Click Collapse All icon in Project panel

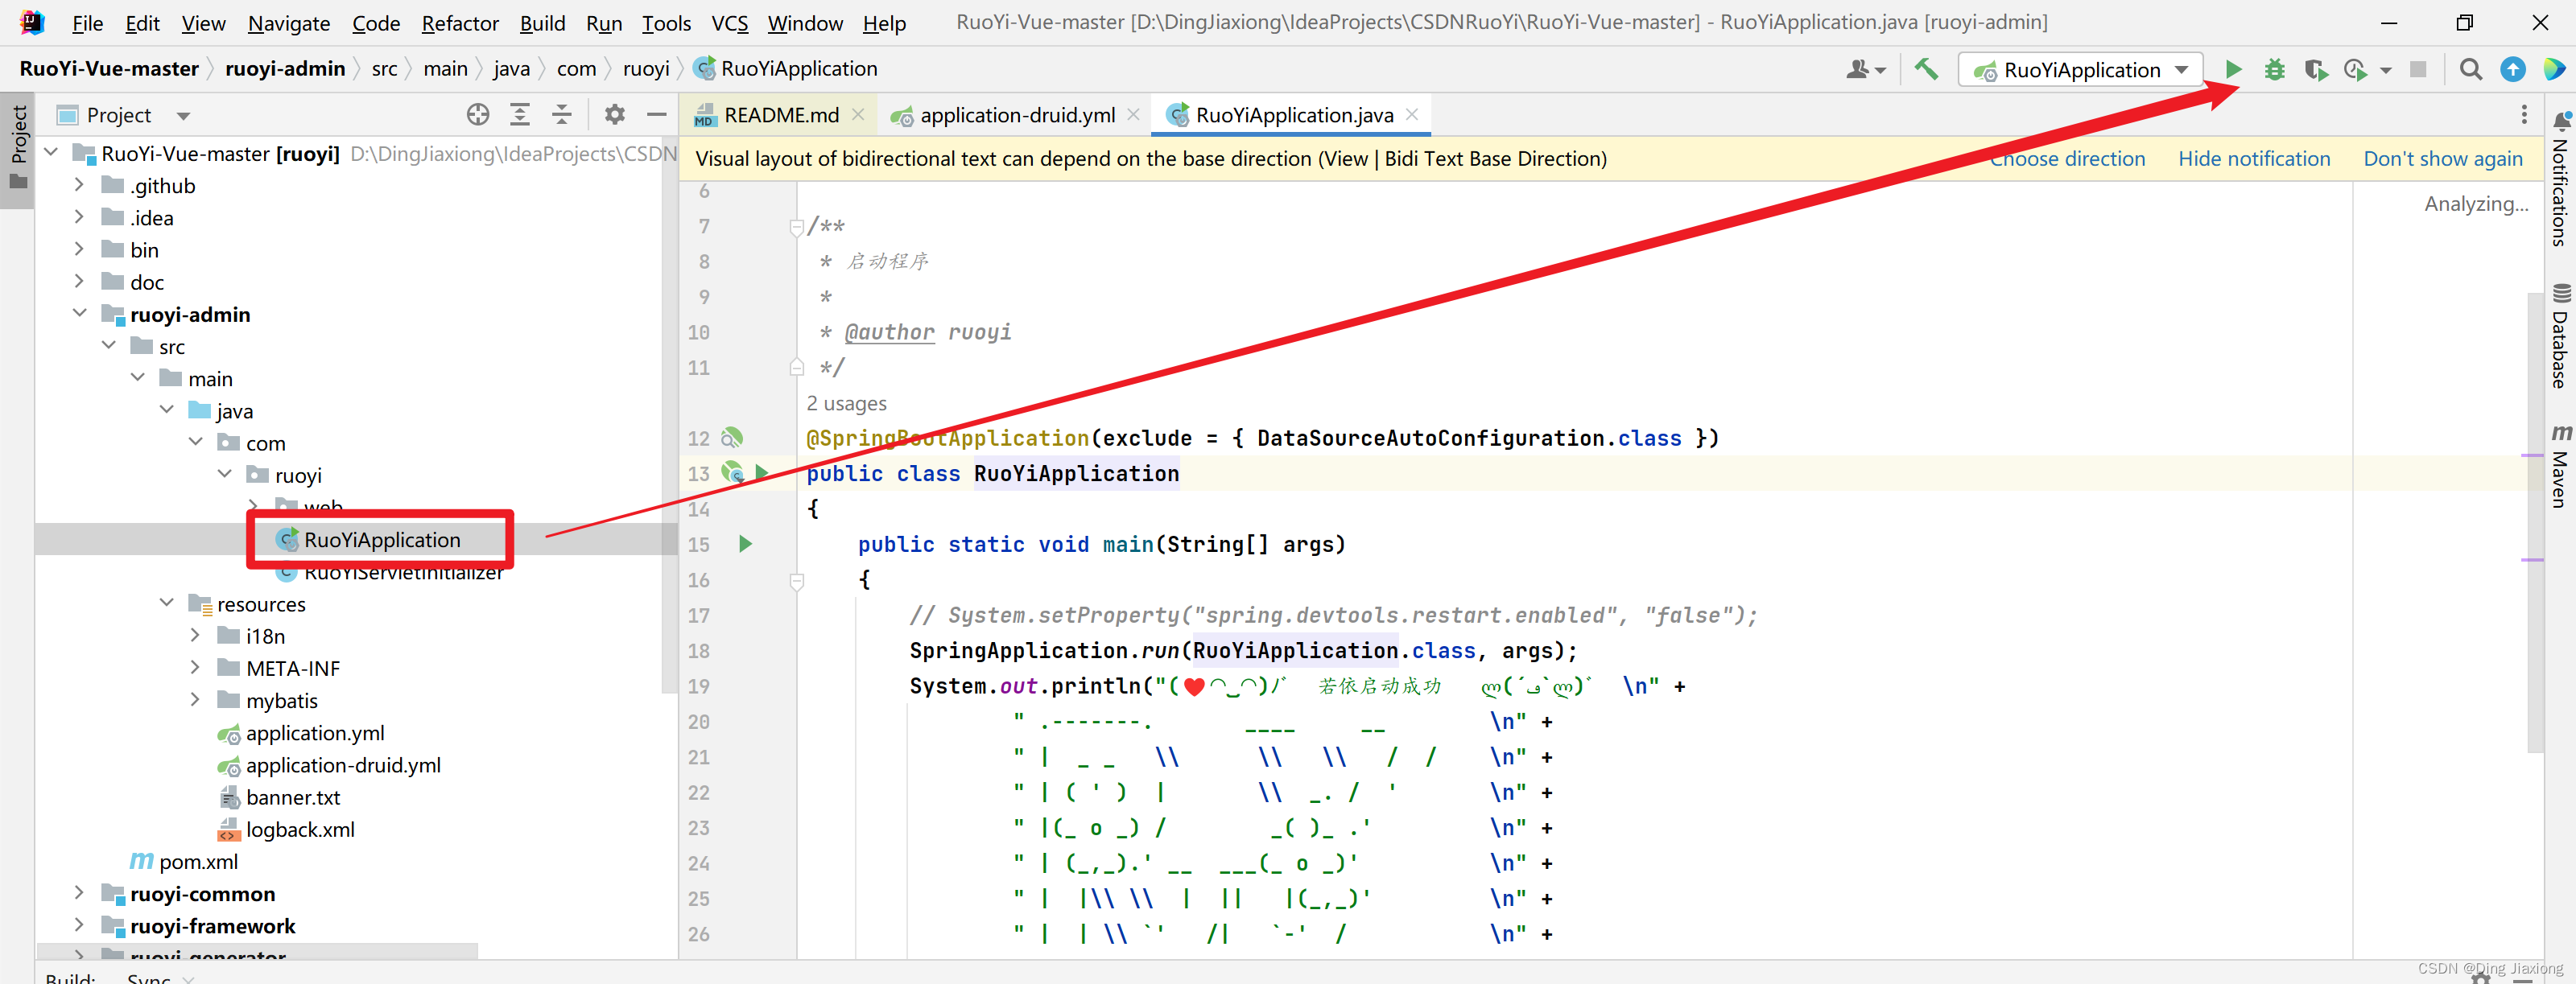point(562,115)
